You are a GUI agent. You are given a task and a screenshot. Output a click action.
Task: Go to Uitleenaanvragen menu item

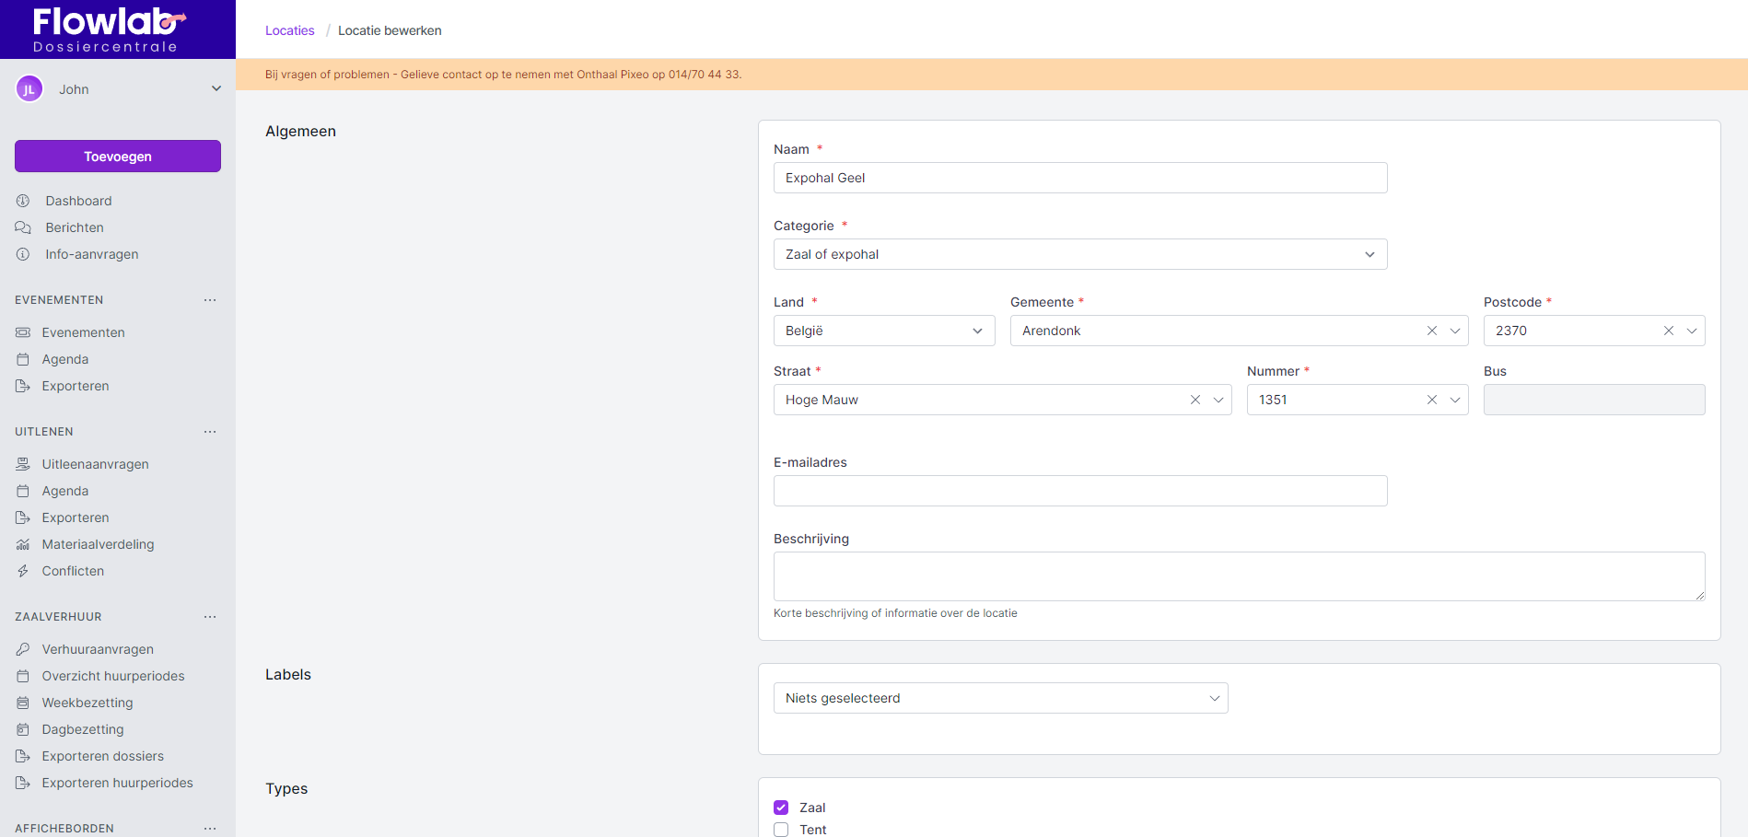(95, 464)
